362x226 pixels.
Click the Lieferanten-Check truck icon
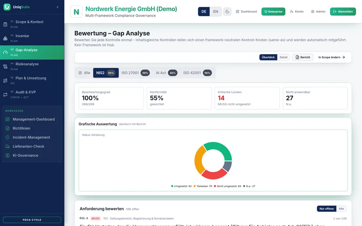pyautogui.click(x=8, y=146)
